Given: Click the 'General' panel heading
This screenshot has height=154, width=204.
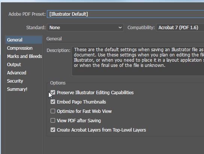Looking at the screenshot, I should tap(54, 39).
